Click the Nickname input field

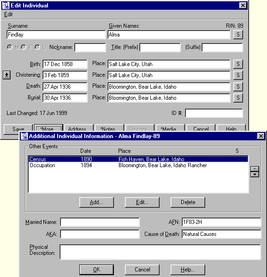coord(90,48)
